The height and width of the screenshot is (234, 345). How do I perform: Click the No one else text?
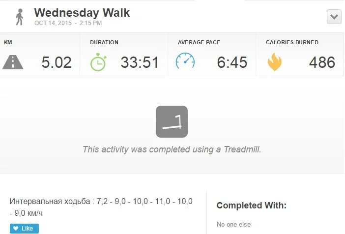[233, 225]
